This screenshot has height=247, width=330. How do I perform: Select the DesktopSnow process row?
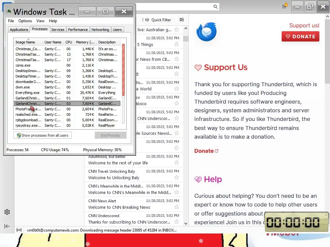pos(67,71)
